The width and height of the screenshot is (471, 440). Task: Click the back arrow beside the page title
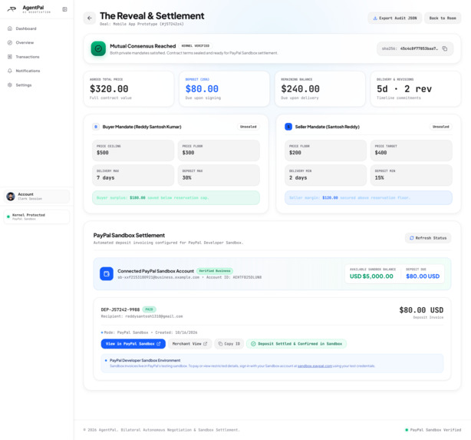tap(90, 18)
